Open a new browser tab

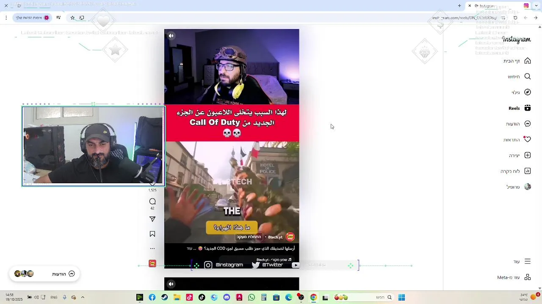pyautogui.click(x=459, y=6)
